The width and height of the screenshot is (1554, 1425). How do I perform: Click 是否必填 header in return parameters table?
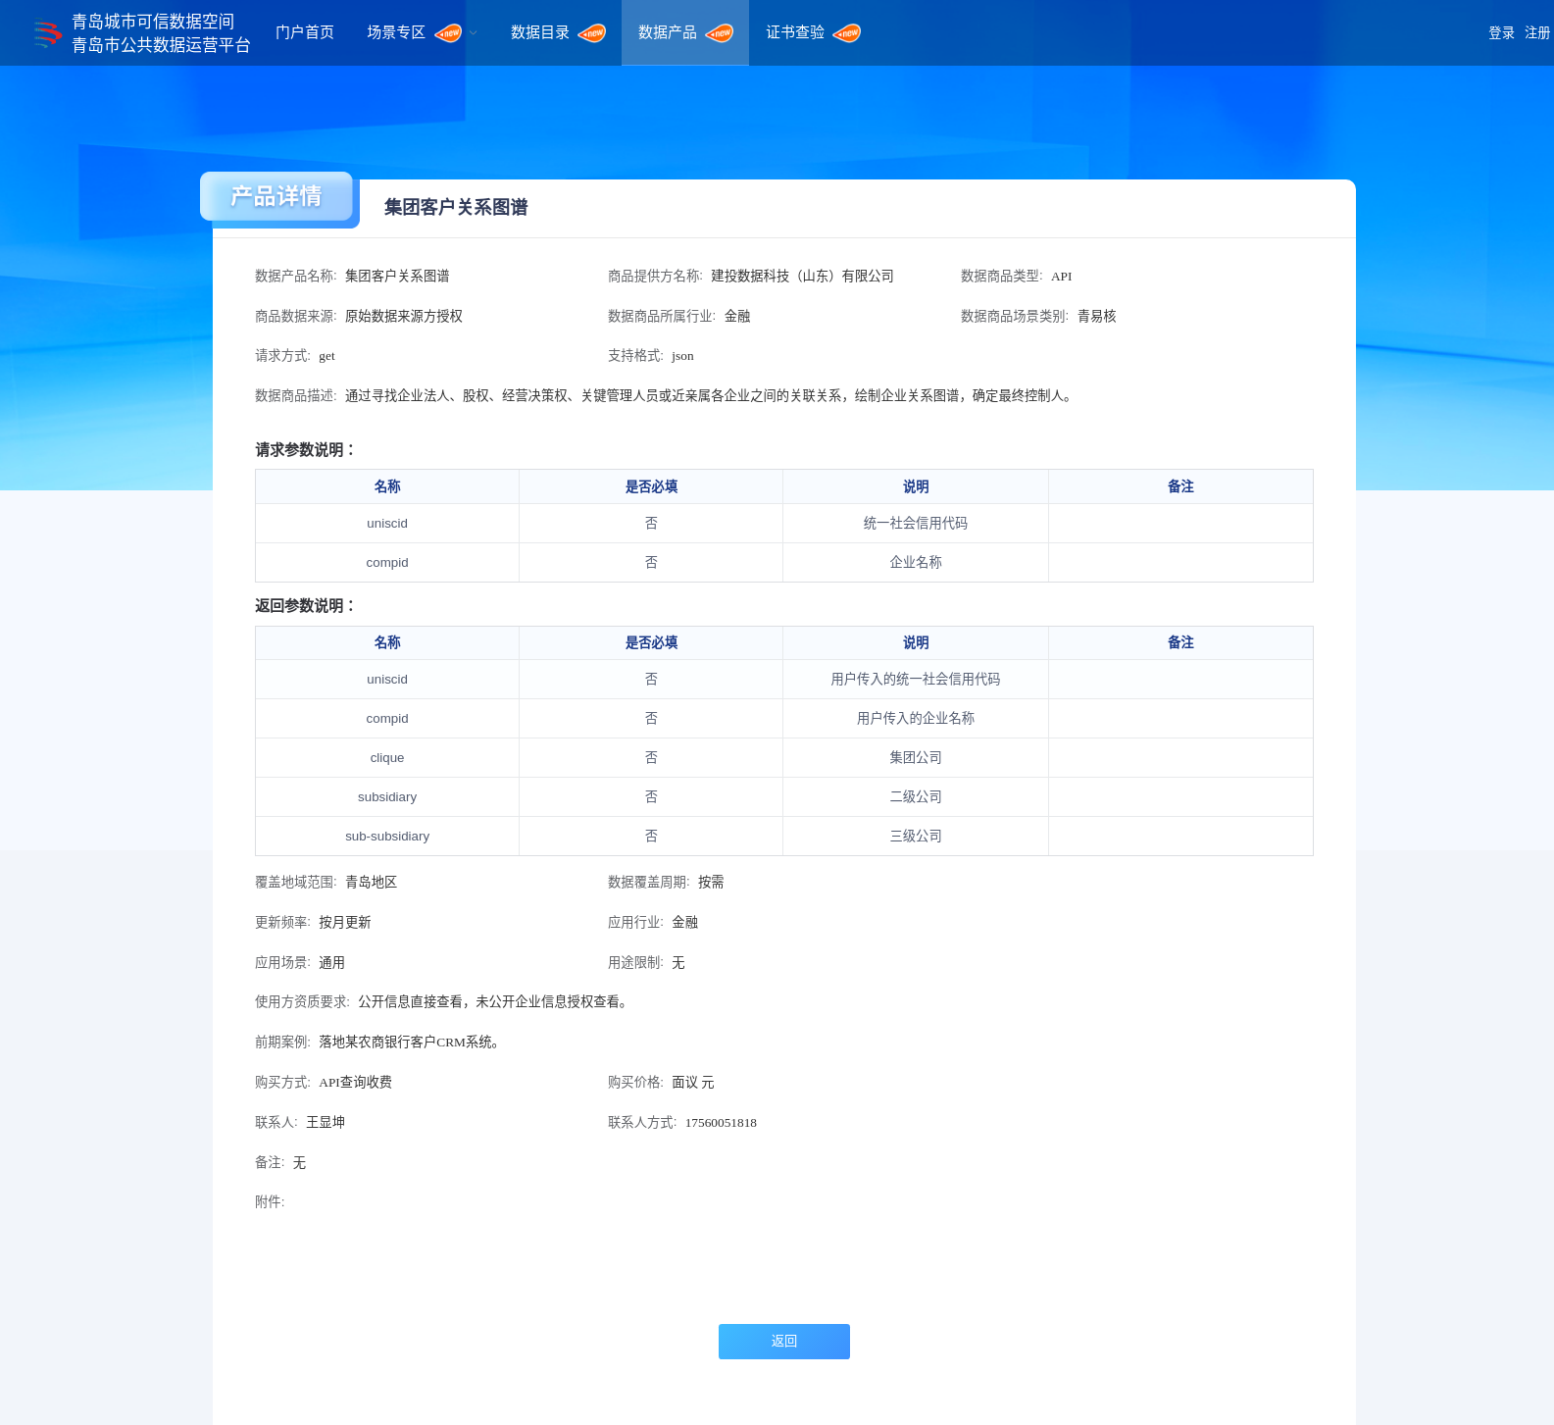[652, 643]
